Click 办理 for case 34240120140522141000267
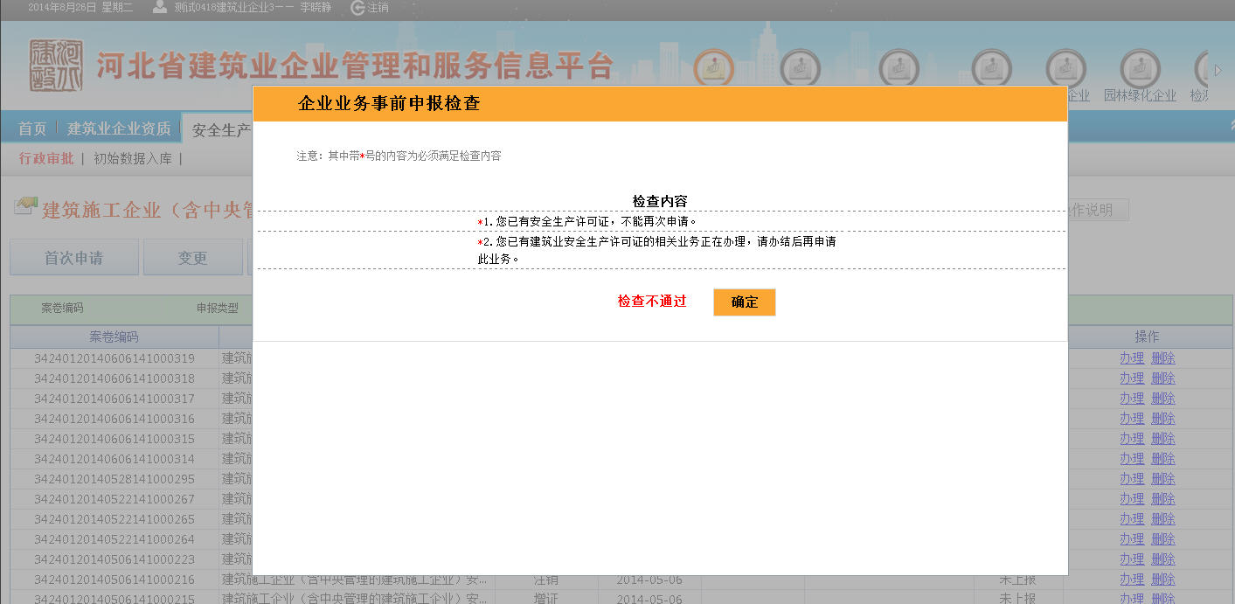The width and height of the screenshot is (1235, 604). click(1132, 499)
